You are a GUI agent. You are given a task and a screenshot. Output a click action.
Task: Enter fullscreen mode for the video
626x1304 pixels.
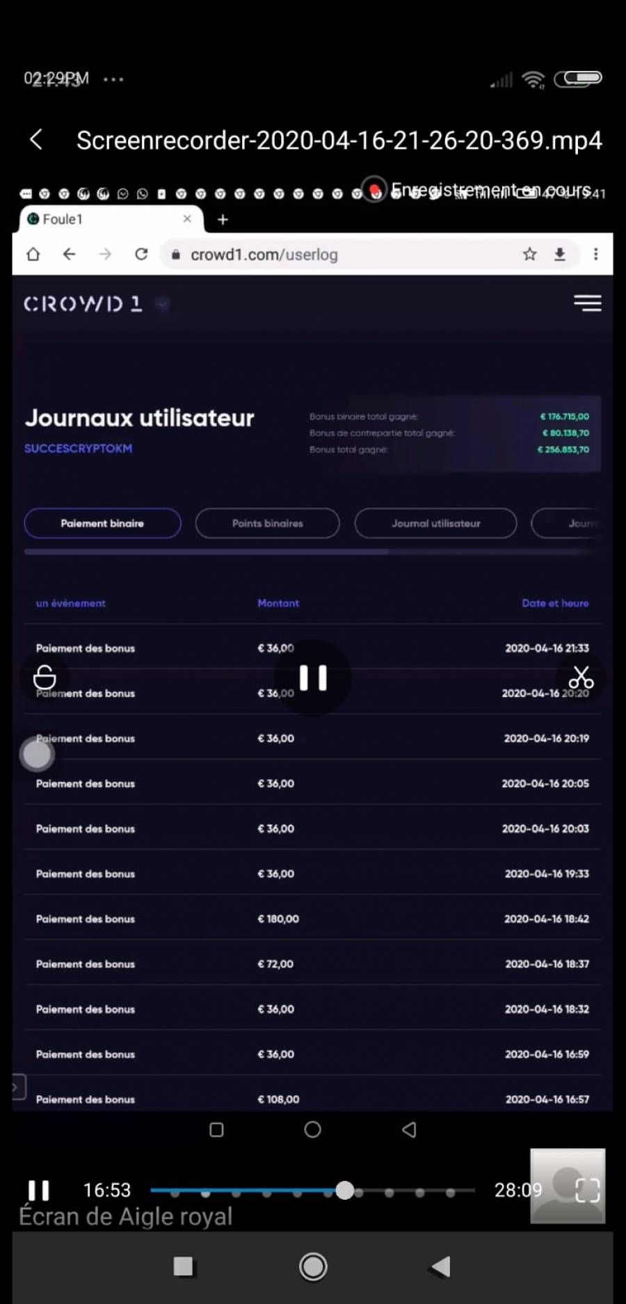588,1190
